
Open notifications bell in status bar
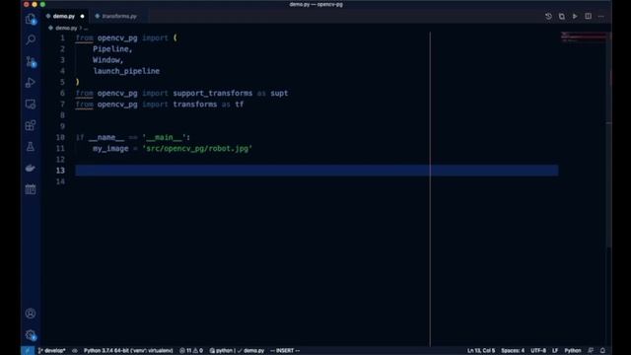(602, 351)
